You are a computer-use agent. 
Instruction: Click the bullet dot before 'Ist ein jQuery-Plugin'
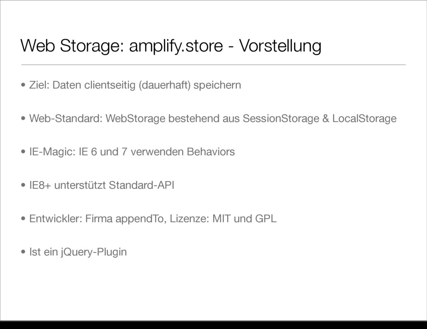(x=23, y=252)
